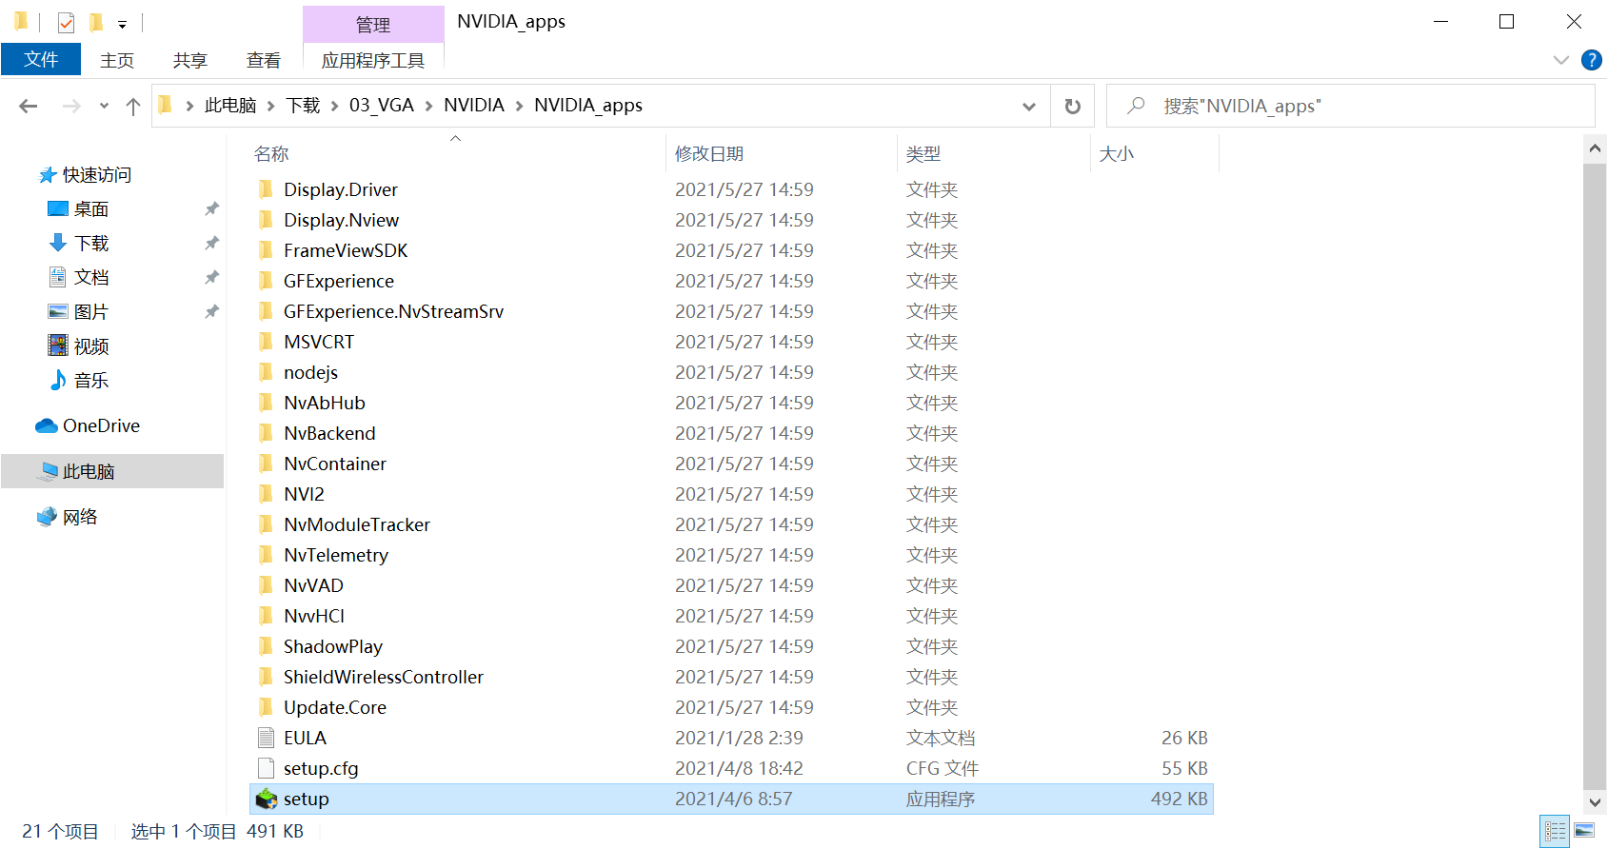1608x849 pixels.
Task: Open the Application Tools (应用程序工具) tab
Action: 373,61
